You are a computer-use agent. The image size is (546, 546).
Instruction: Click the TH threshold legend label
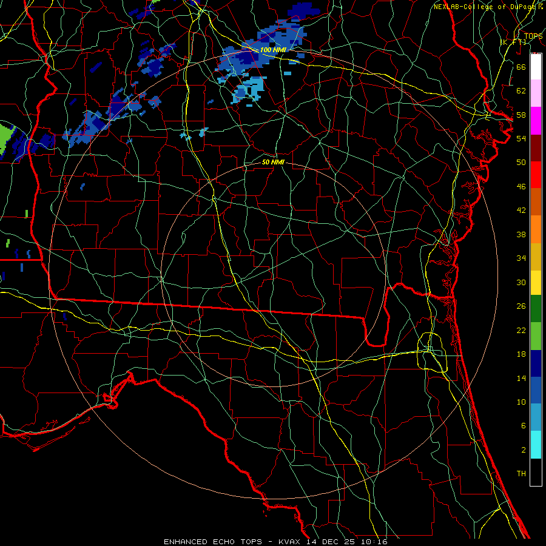pos(521,474)
